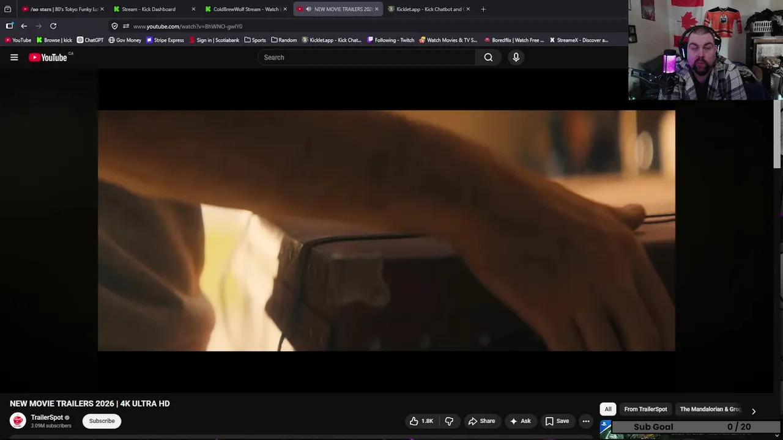The height and width of the screenshot is (440, 783).
Task: Expand the Random bookmarks folder
Action: (284, 40)
